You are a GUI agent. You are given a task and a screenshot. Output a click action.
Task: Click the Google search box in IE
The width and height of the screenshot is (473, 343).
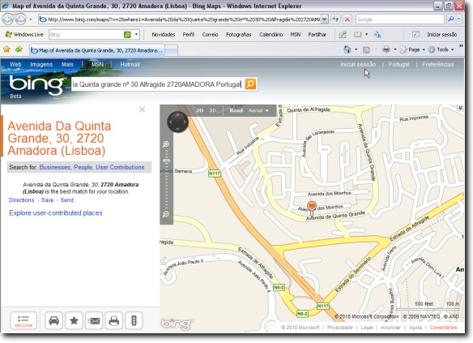click(x=400, y=19)
